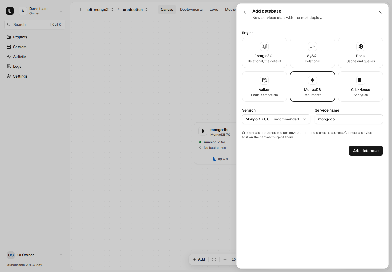The width and height of the screenshot is (392, 272).
Task: Click the UO user avatar
Action: (x=11, y=255)
